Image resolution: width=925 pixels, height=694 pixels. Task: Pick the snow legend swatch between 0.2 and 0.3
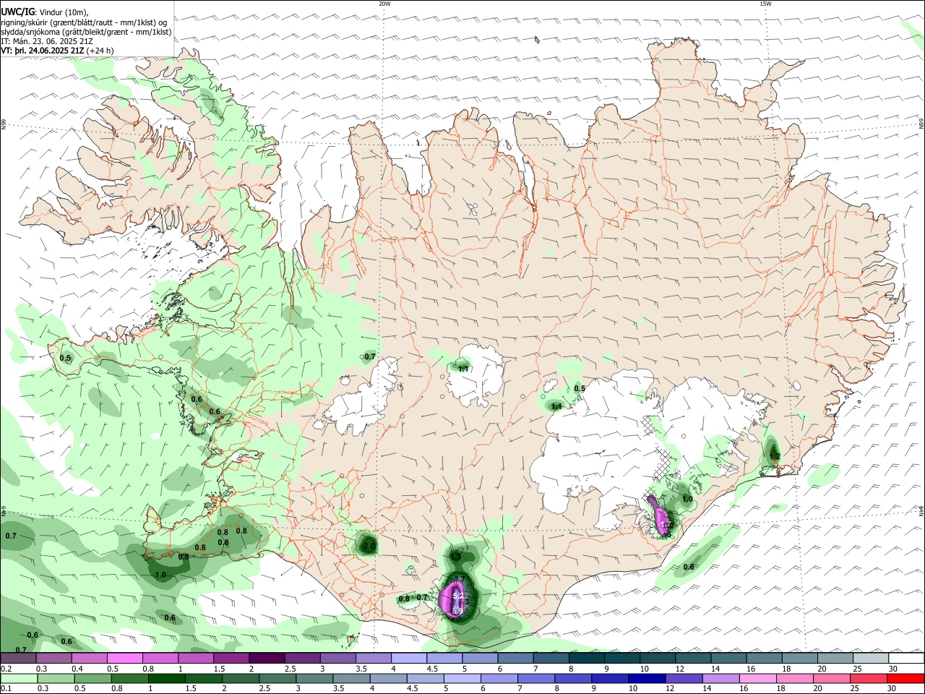tap(18, 659)
